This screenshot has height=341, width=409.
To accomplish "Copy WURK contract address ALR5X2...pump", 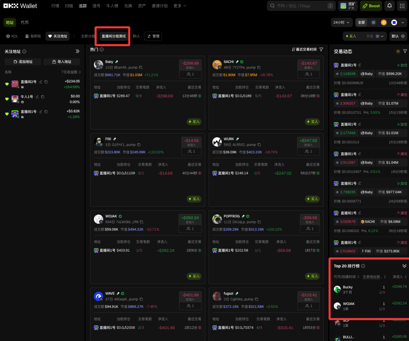I will (x=259, y=145).
